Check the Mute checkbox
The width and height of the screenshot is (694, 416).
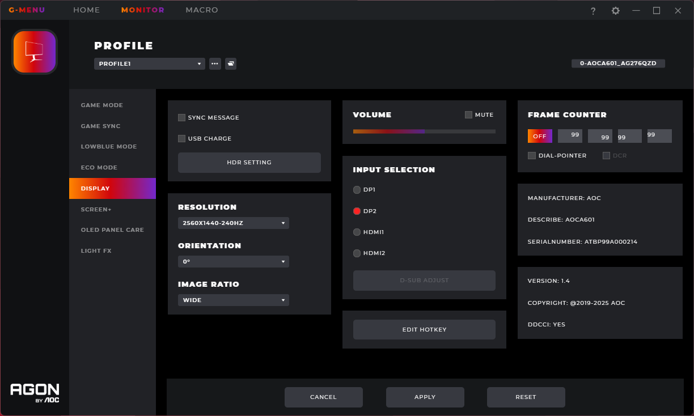(x=468, y=114)
